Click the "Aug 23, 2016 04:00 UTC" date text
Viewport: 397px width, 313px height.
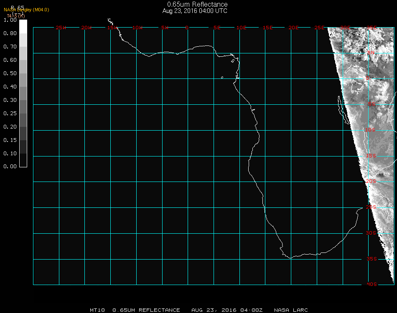(x=195, y=11)
